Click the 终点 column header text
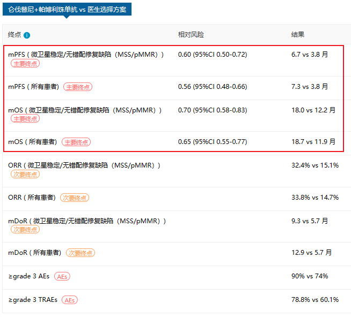The image size is (351, 318). (x=14, y=35)
